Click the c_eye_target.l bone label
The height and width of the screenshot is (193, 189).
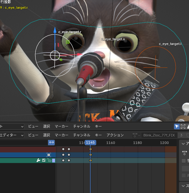170,44
